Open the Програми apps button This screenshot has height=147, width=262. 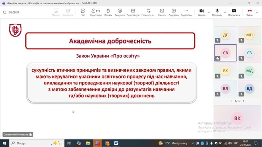click(173, 12)
